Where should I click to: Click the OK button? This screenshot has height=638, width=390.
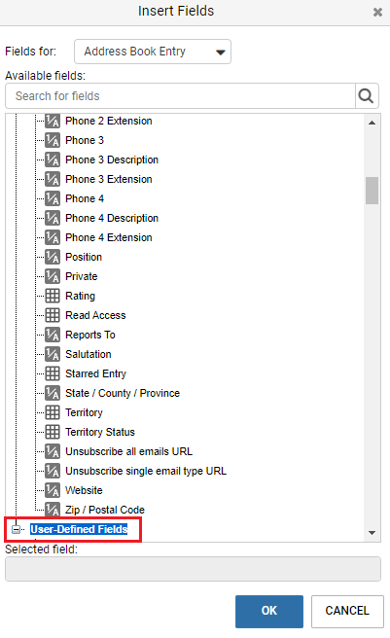pyautogui.click(x=269, y=611)
